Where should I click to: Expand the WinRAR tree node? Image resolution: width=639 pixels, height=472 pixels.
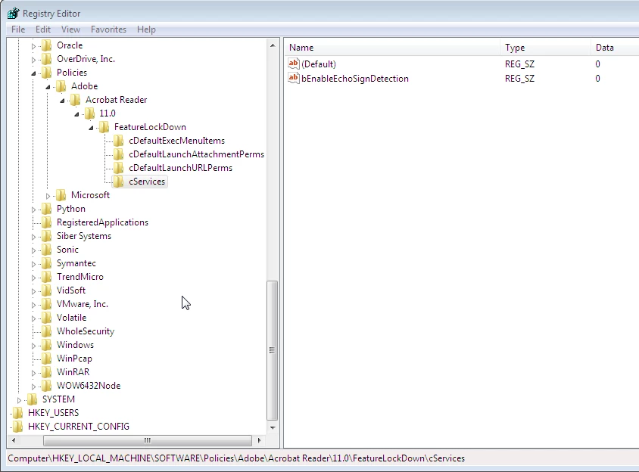[33, 373]
